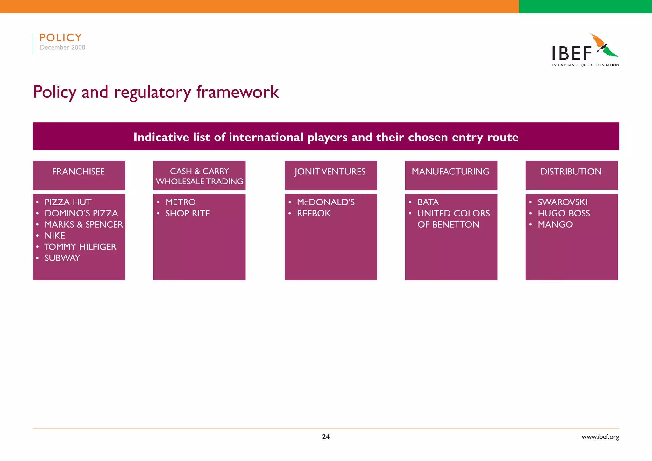Select the MANUFACTURING header box
This screenshot has height=461, width=652.
(x=451, y=175)
